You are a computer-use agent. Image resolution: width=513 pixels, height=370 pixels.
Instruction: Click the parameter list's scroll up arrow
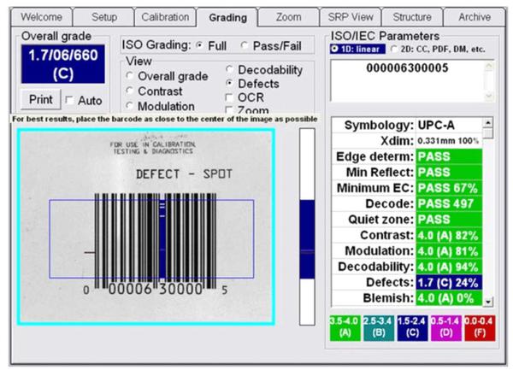coord(488,123)
